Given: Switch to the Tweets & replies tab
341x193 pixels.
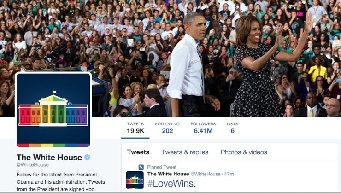Looking at the screenshot, I should (185, 152).
